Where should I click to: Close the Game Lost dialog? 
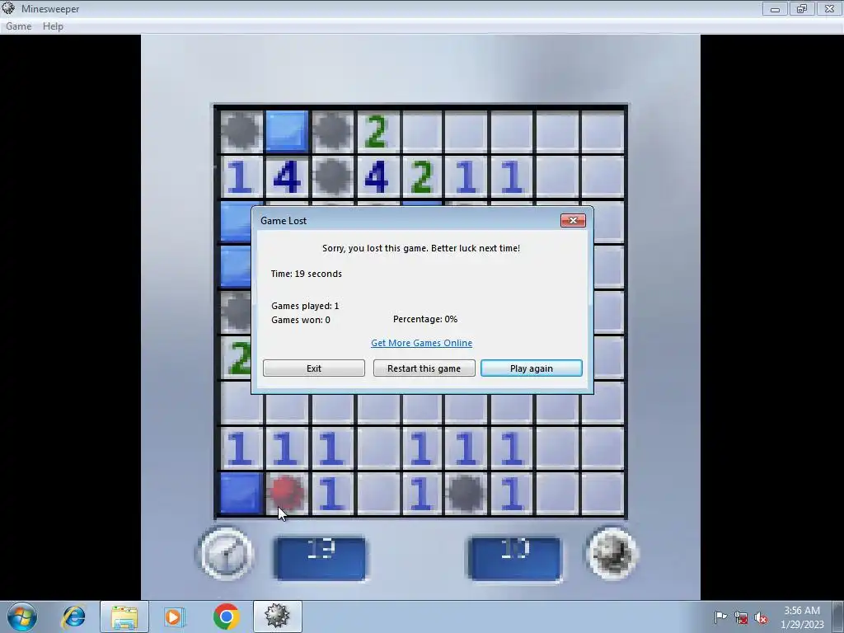click(573, 220)
